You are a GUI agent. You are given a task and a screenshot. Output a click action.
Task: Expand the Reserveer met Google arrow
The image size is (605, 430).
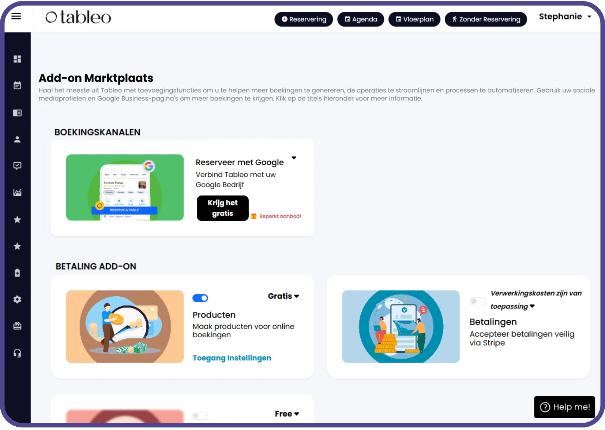[x=294, y=158]
